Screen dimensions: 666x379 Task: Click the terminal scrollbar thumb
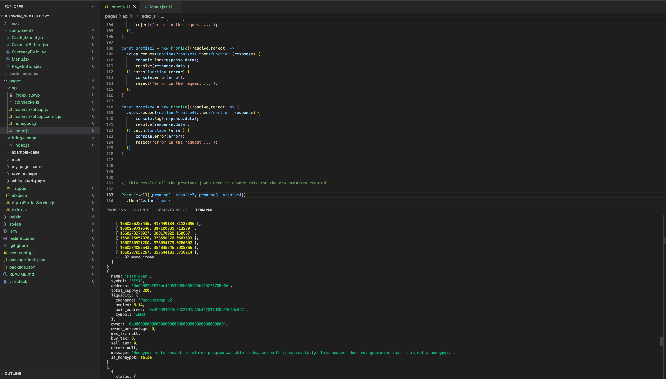[662, 341]
